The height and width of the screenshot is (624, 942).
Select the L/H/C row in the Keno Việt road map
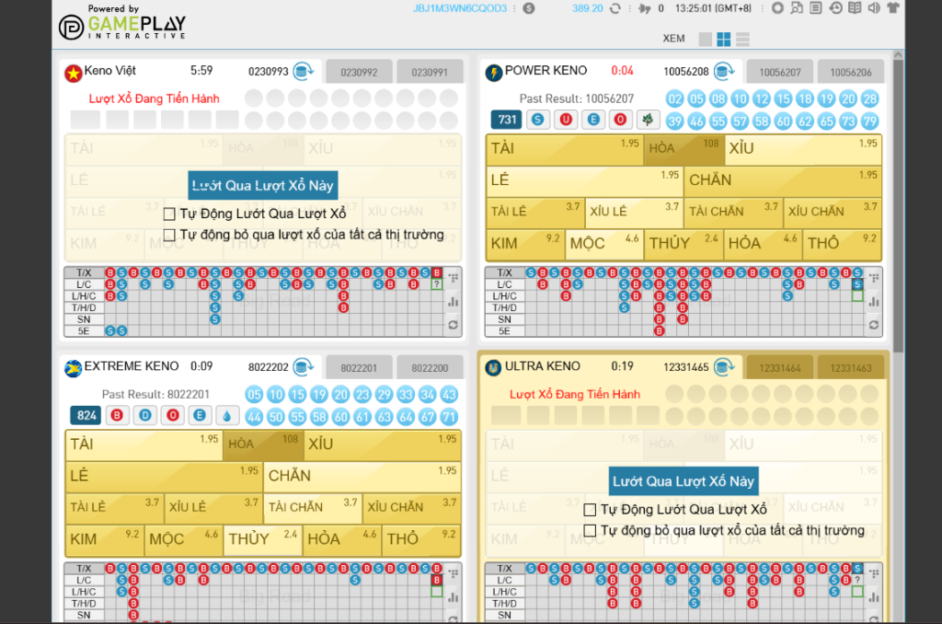(x=84, y=296)
